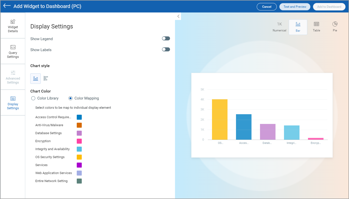349x199 pixels.
Task: Change color for Database Settings
Action: click(x=79, y=133)
